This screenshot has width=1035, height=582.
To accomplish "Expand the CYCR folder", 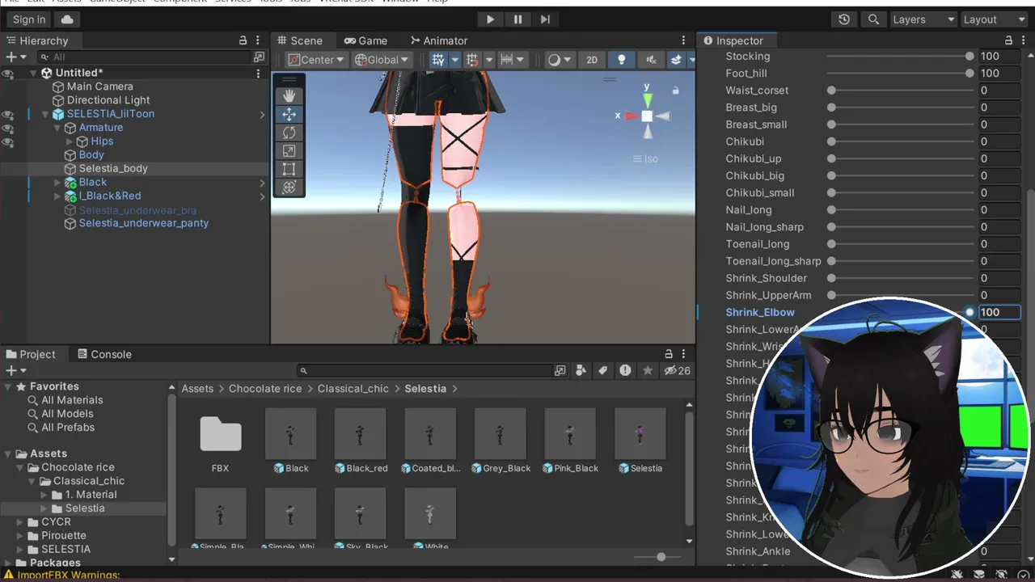I will click(22, 522).
